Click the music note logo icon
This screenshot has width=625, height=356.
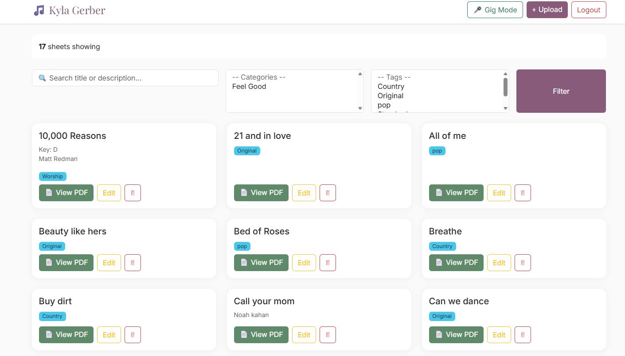point(39,11)
